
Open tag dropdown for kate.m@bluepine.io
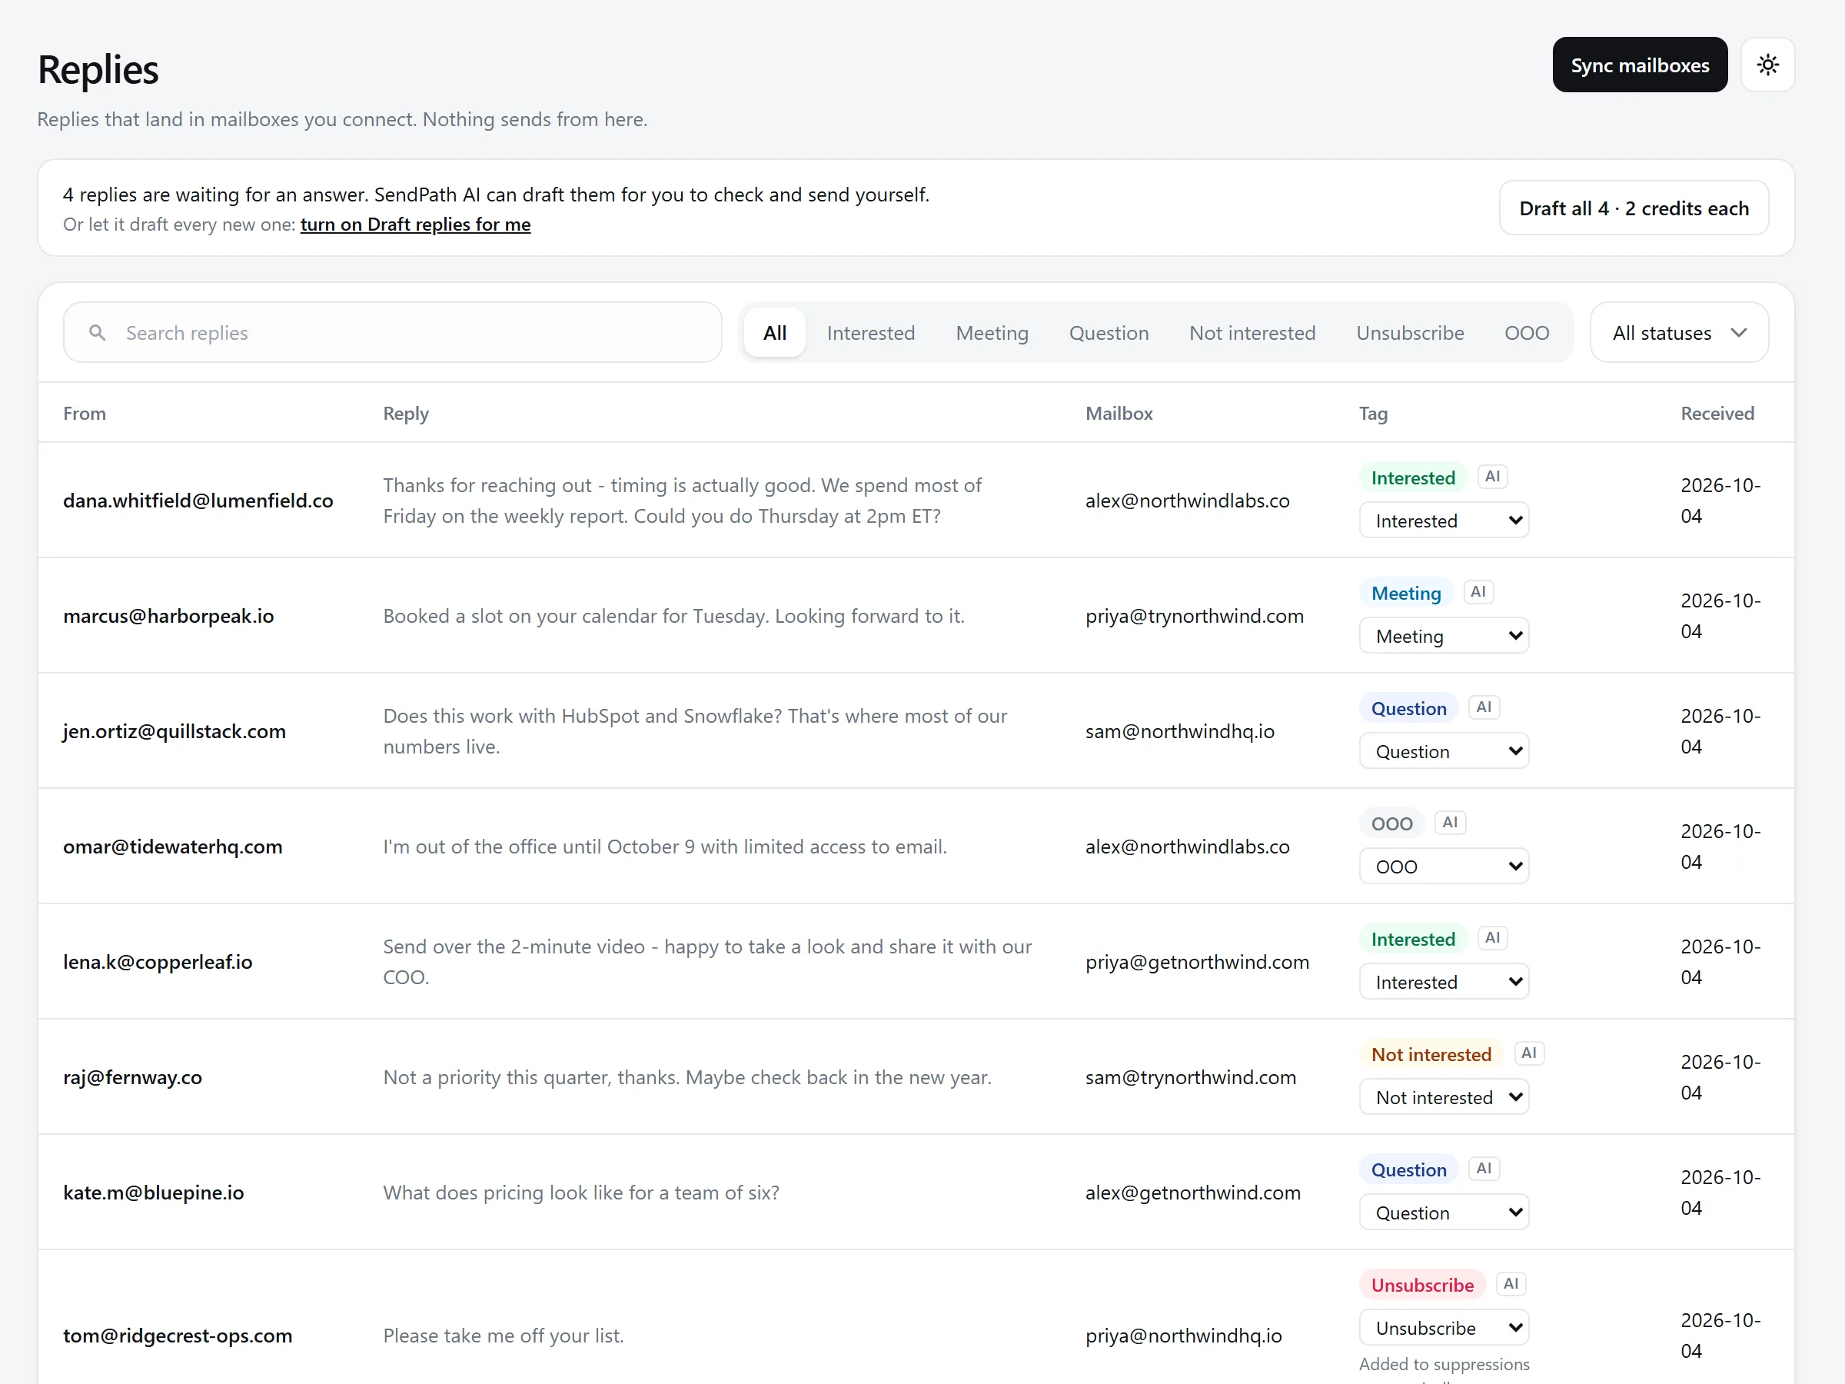1443,1212
